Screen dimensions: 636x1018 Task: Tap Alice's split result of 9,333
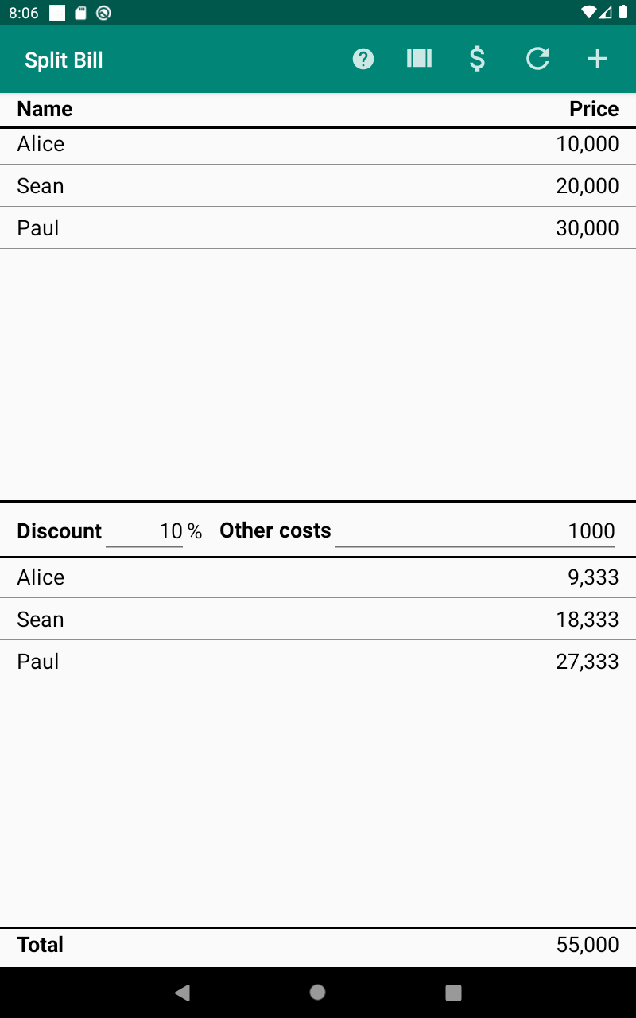pyautogui.click(x=318, y=577)
